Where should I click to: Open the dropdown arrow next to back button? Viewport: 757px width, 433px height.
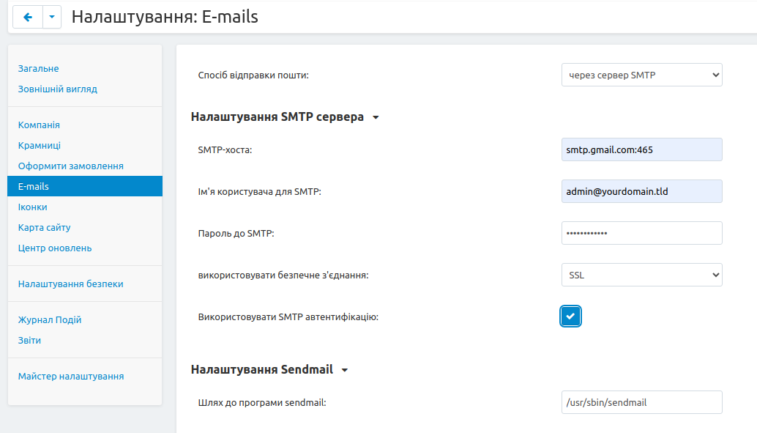pyautogui.click(x=52, y=17)
